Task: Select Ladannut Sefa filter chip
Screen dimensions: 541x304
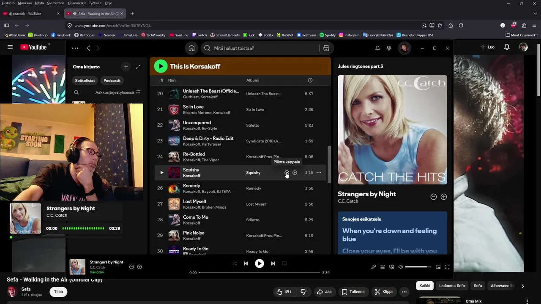Action: click(x=452, y=286)
